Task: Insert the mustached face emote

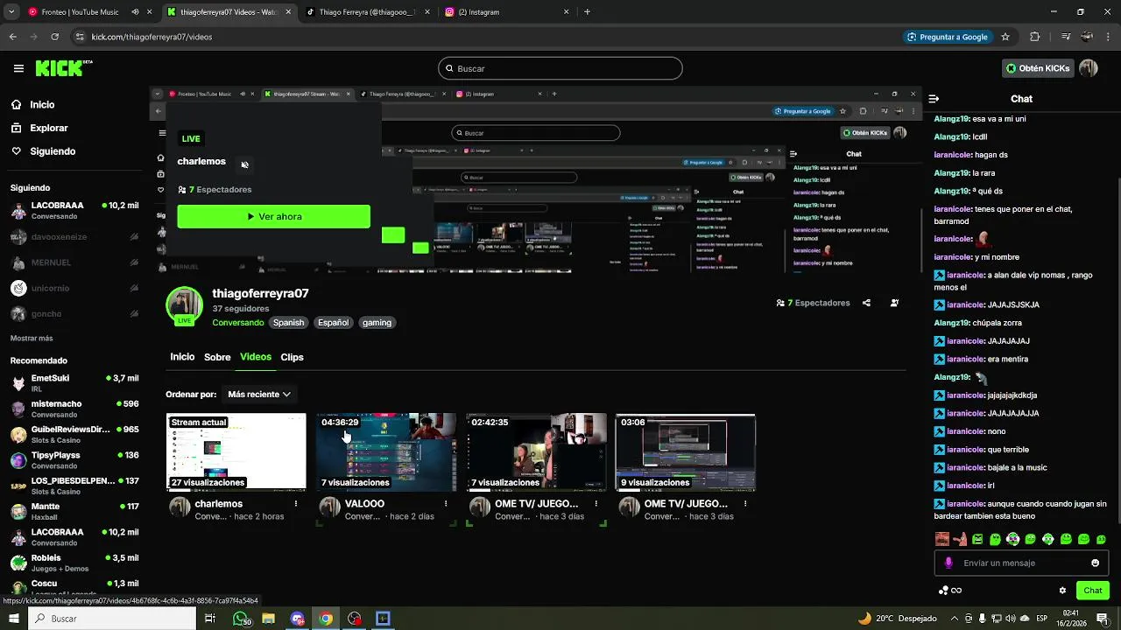Action: click(x=942, y=539)
